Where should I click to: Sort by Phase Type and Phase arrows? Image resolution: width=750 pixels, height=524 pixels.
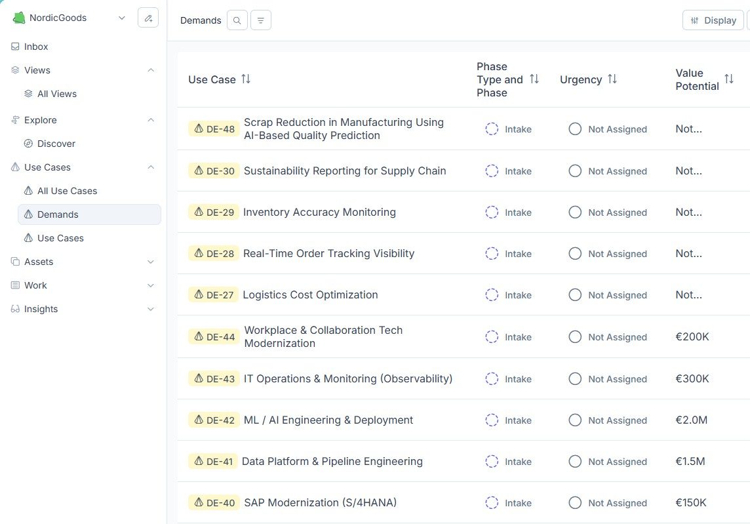click(534, 79)
